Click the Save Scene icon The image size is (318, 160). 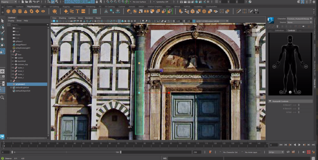tap(30, 2)
